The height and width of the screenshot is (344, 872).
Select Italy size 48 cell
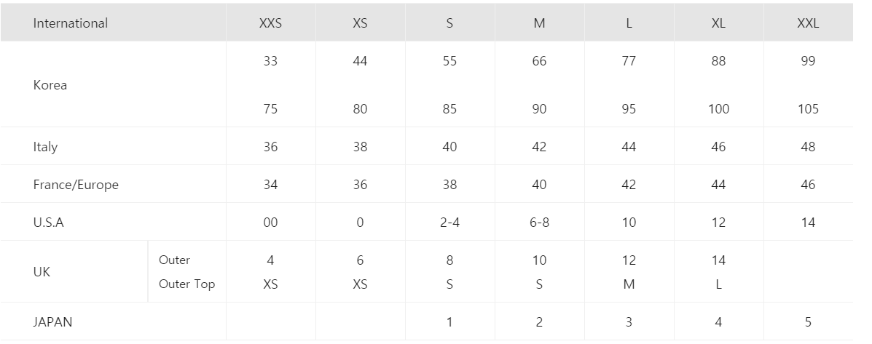808,147
